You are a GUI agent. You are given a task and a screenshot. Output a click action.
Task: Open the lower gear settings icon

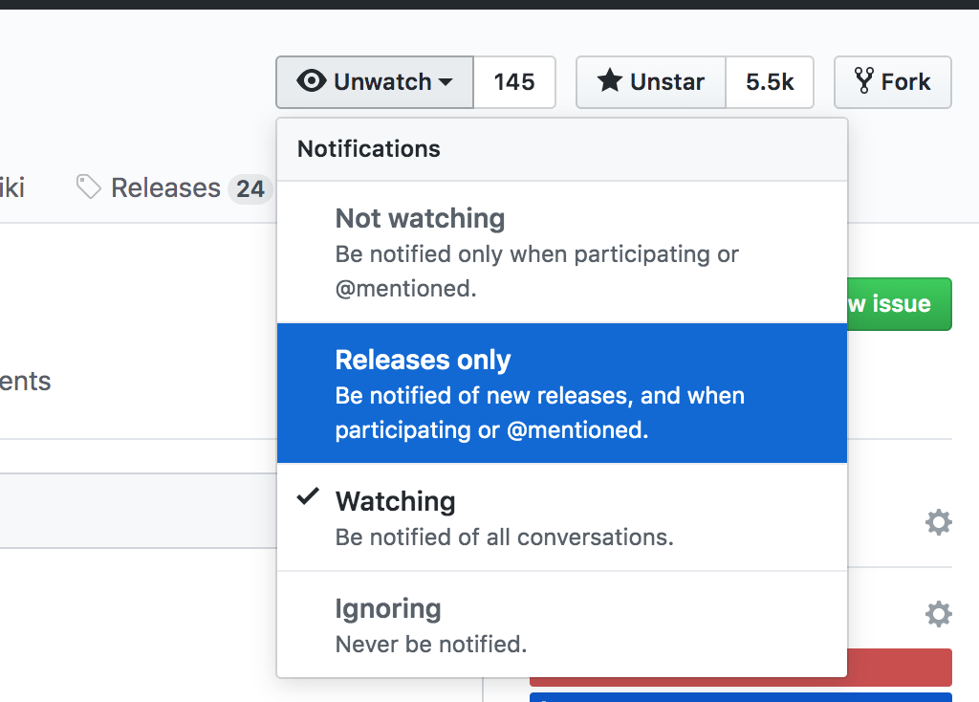click(939, 614)
